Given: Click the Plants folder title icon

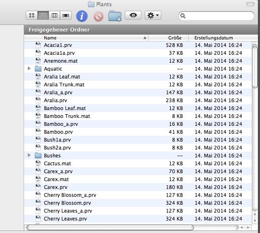Looking at the screenshot, I should [91, 4].
